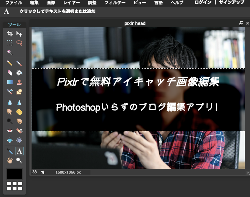Select the Type text tool in toolbox
This screenshot has width=250, height=197.
[19, 151]
